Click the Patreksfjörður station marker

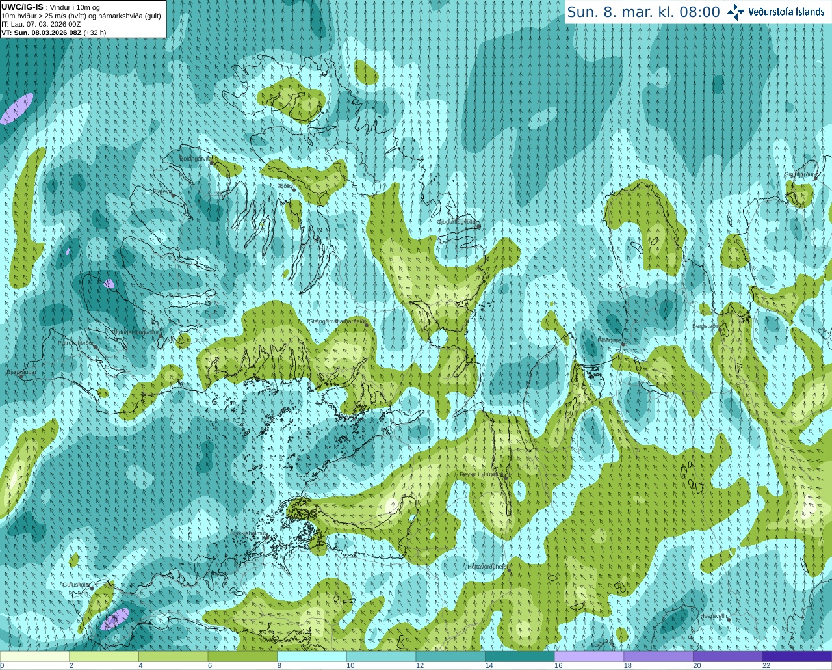click(96, 347)
